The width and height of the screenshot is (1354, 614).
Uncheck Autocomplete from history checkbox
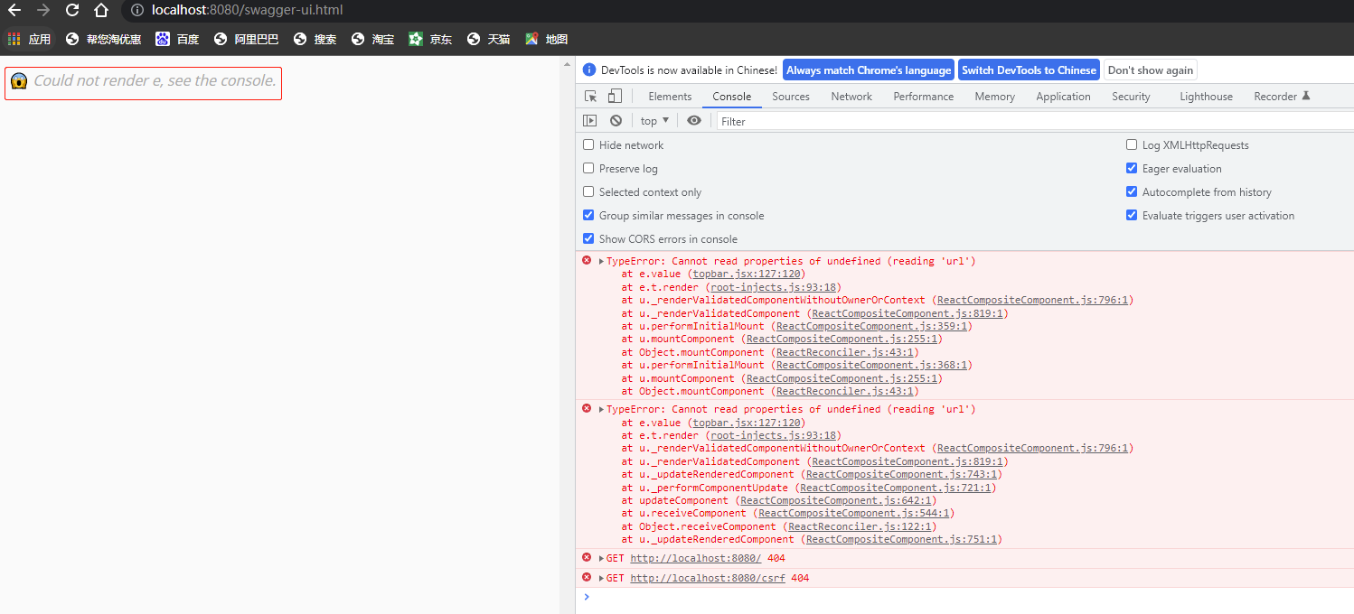[1132, 191]
